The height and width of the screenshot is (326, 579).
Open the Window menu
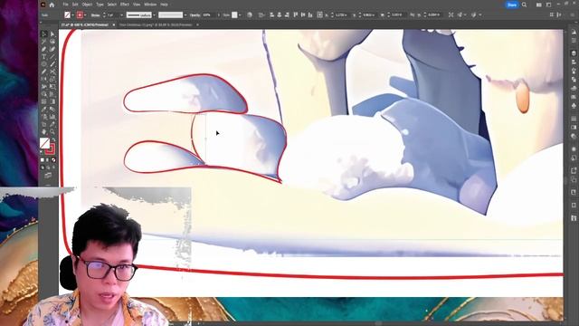[150, 5]
